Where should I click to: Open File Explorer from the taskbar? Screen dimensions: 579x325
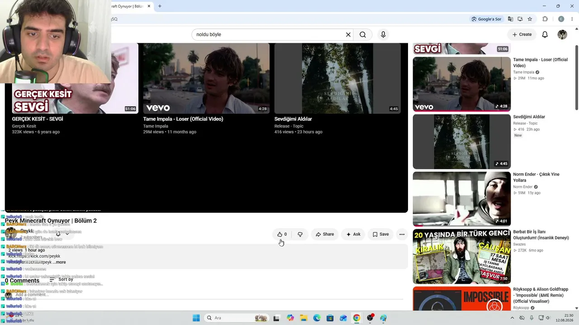pos(304,318)
